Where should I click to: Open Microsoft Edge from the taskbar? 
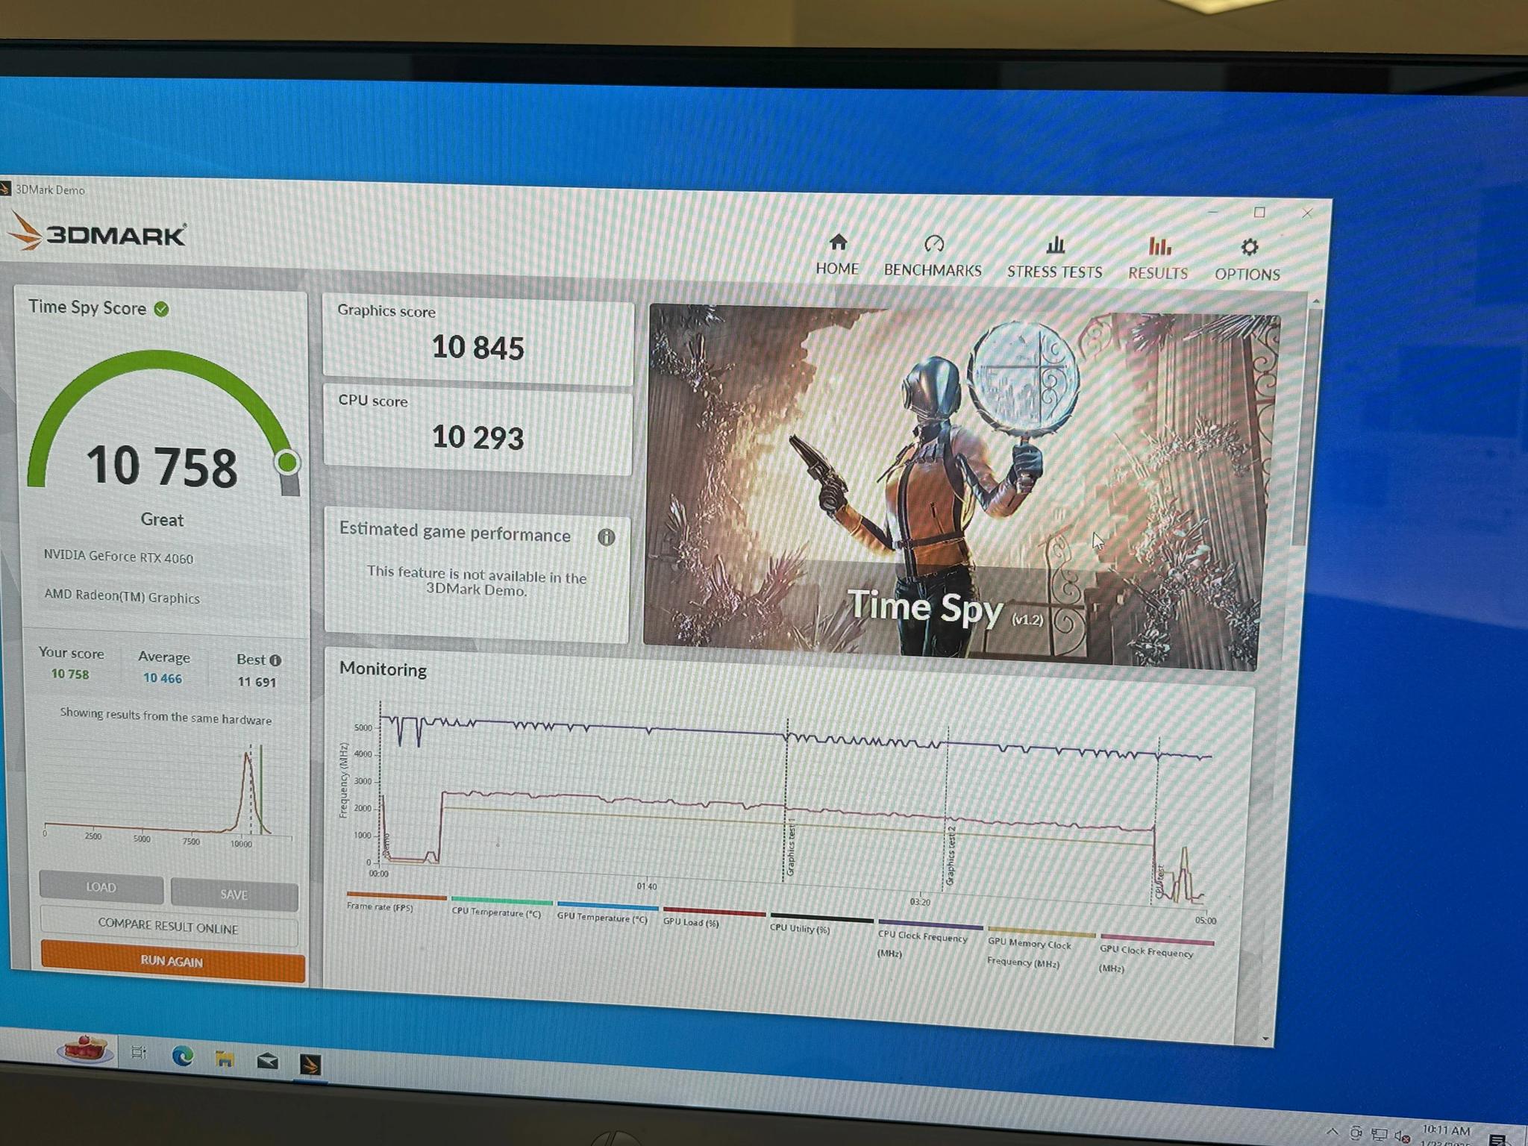click(183, 1055)
